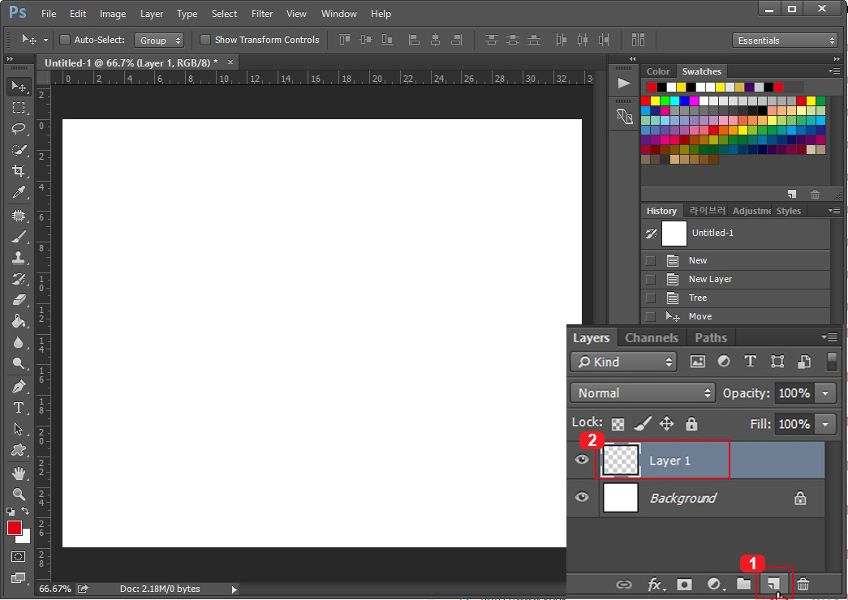The height and width of the screenshot is (600, 848).
Task: Switch to the Color tab
Action: (x=657, y=71)
